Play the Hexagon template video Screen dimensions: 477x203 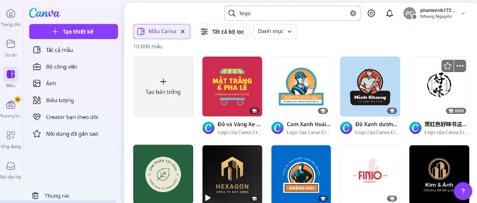click(x=208, y=198)
